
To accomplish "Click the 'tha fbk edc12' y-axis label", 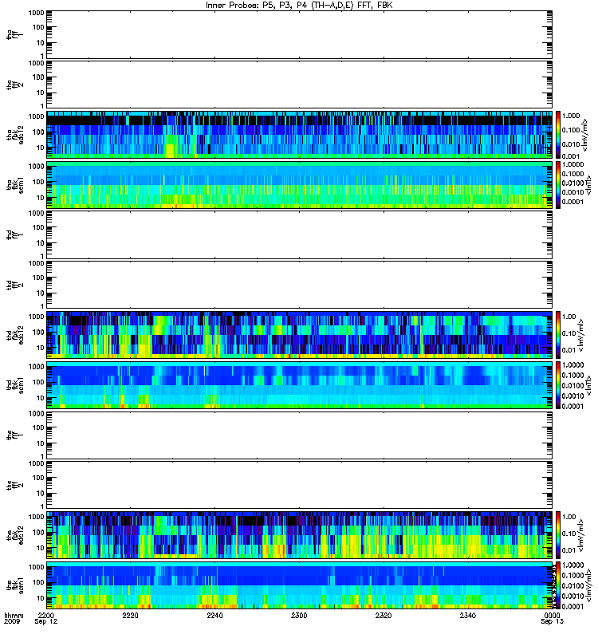I will 15,133.
